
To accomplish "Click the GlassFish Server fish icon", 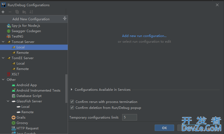I will pos(14,101).
